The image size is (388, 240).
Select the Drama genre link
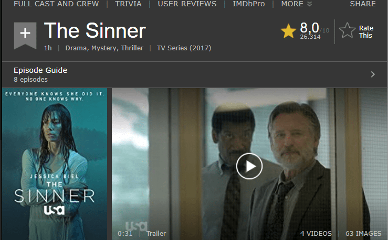click(76, 48)
